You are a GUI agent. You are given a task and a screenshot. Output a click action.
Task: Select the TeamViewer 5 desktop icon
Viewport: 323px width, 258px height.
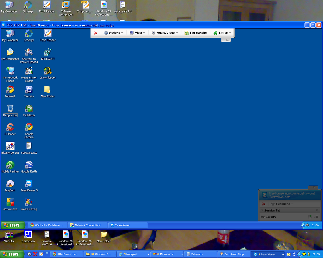tap(29, 186)
